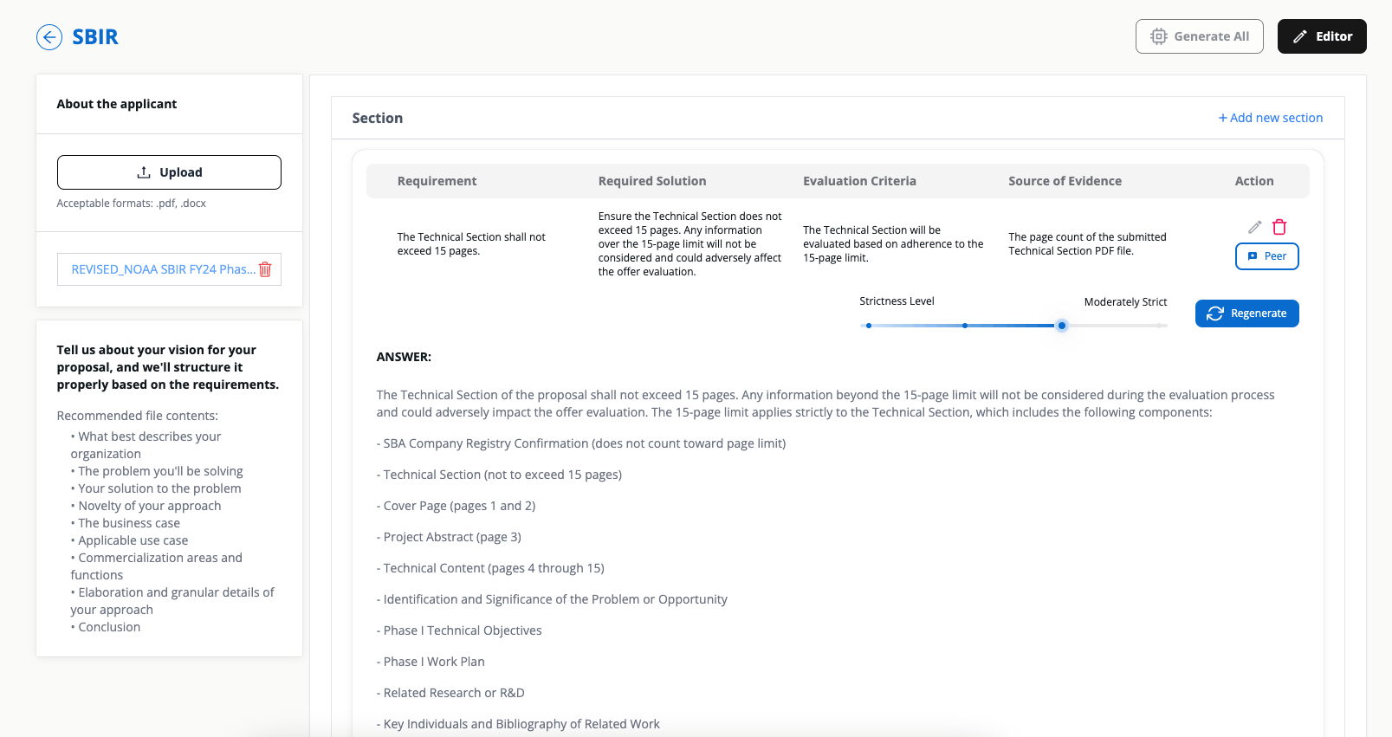Click Upload to add applicant file
Screen dimensions: 1392x737
click(x=169, y=172)
